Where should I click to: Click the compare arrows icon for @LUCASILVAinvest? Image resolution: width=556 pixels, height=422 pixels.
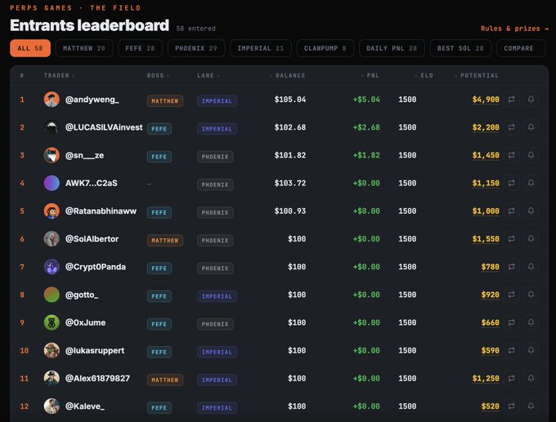tap(511, 127)
